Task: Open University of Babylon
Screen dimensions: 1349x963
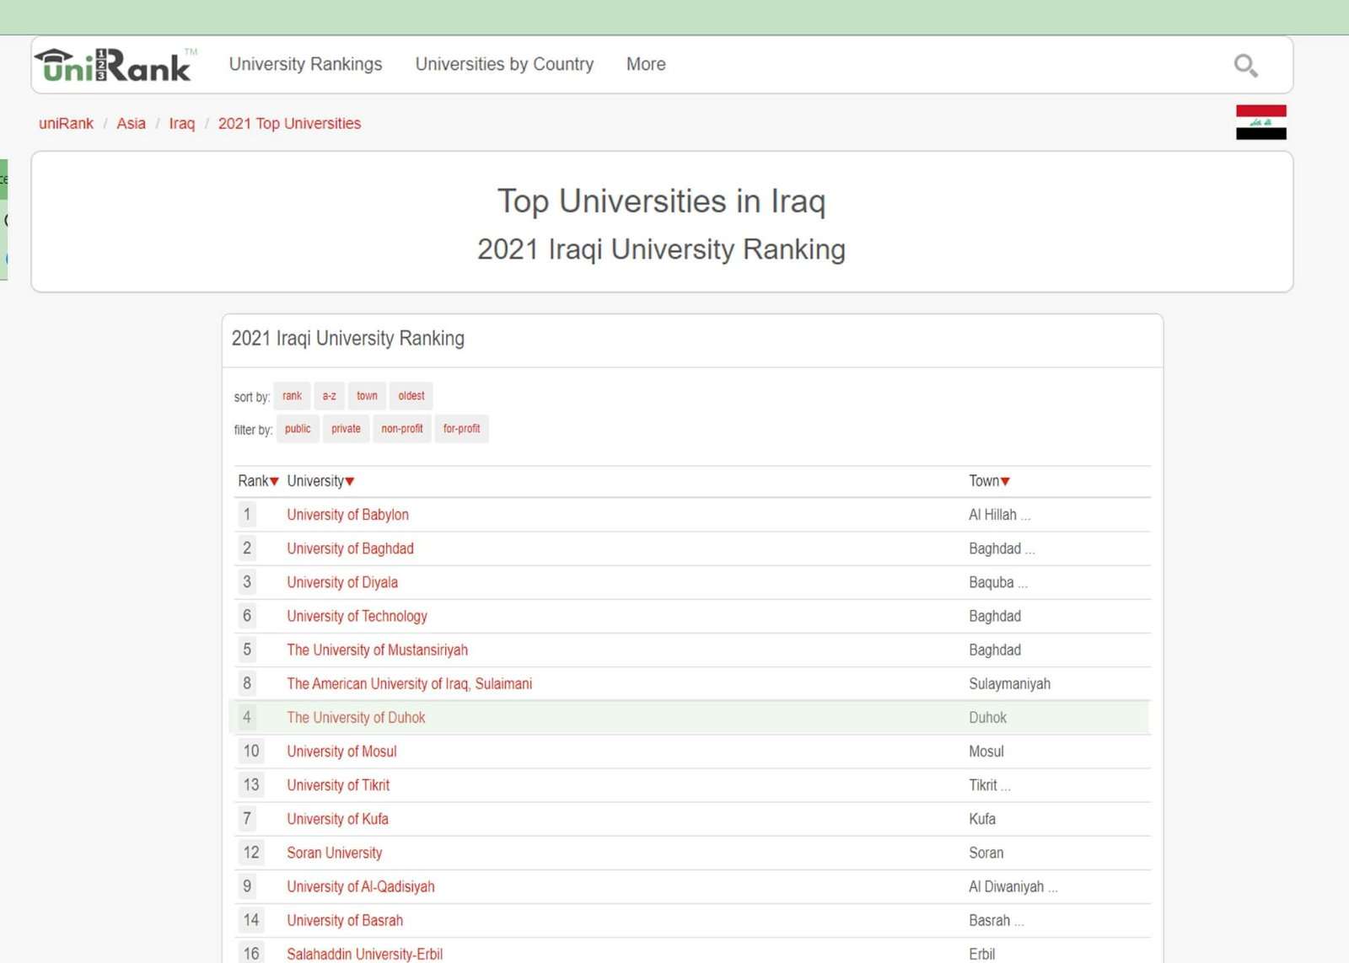Action: point(347,515)
